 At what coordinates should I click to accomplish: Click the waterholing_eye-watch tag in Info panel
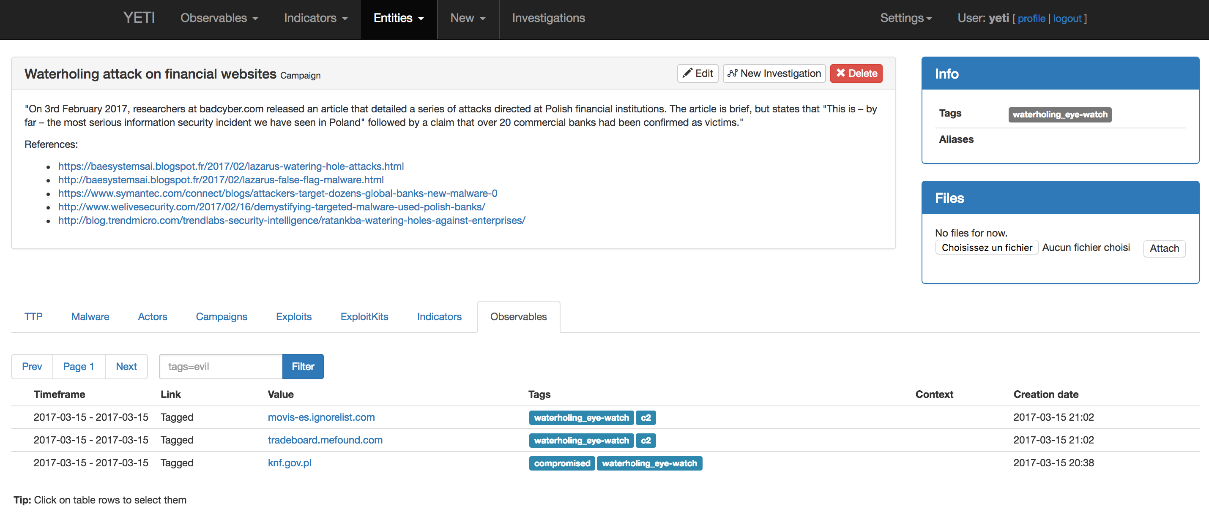pos(1059,114)
